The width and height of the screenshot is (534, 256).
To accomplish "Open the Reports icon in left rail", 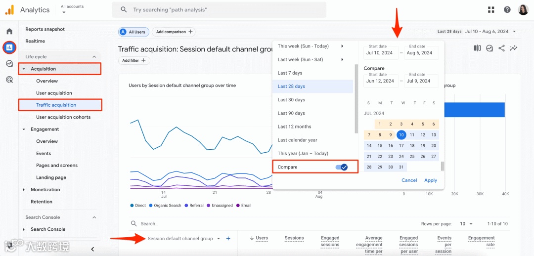I will 9,47.
